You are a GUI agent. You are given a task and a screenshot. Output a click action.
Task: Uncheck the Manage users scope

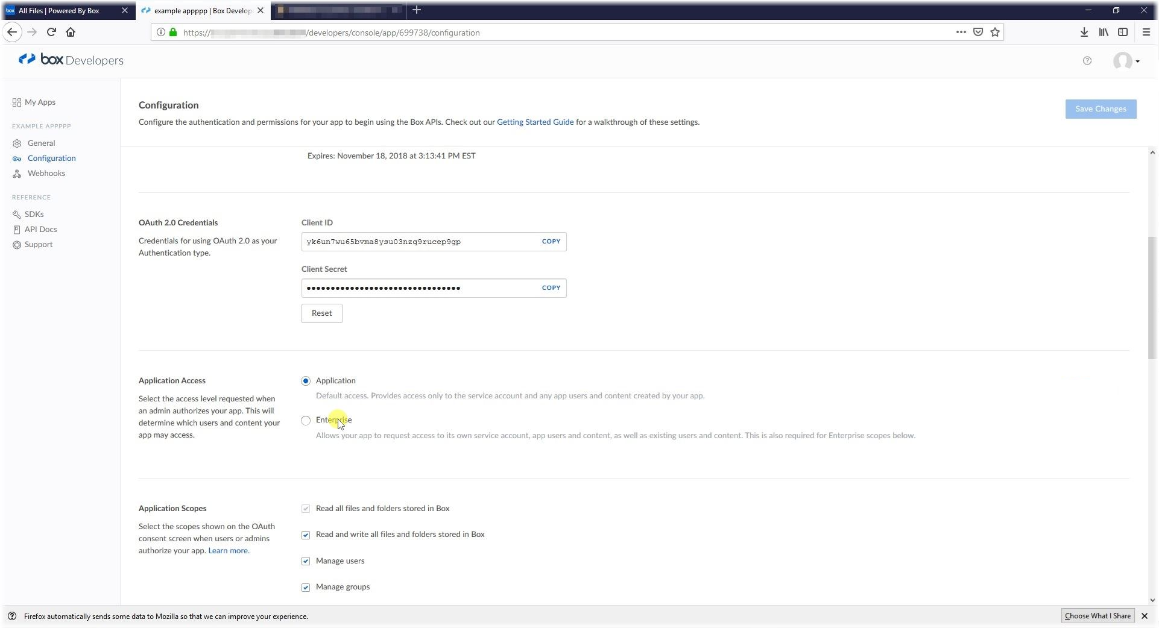click(306, 561)
